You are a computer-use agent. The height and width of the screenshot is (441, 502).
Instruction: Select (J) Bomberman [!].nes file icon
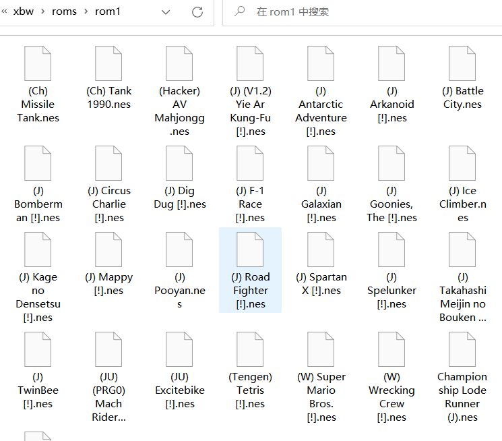pos(38,163)
